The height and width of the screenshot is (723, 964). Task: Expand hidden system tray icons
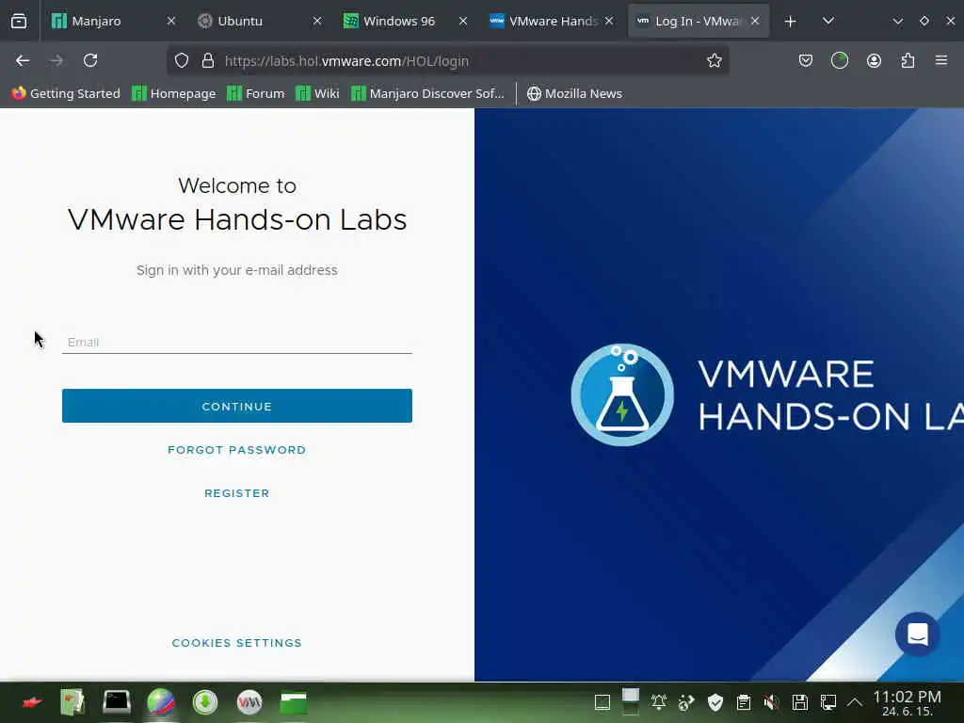tap(855, 702)
